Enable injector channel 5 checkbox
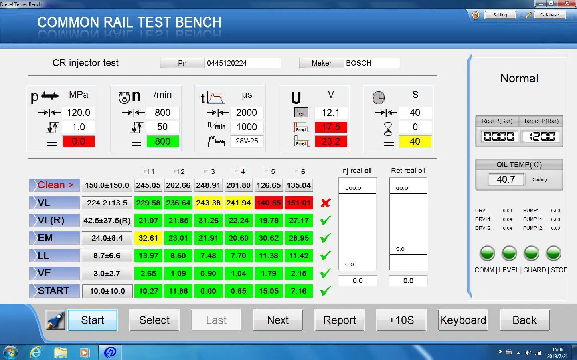 pos(267,171)
